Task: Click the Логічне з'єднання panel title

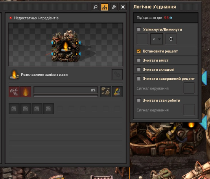Action: [155, 7]
